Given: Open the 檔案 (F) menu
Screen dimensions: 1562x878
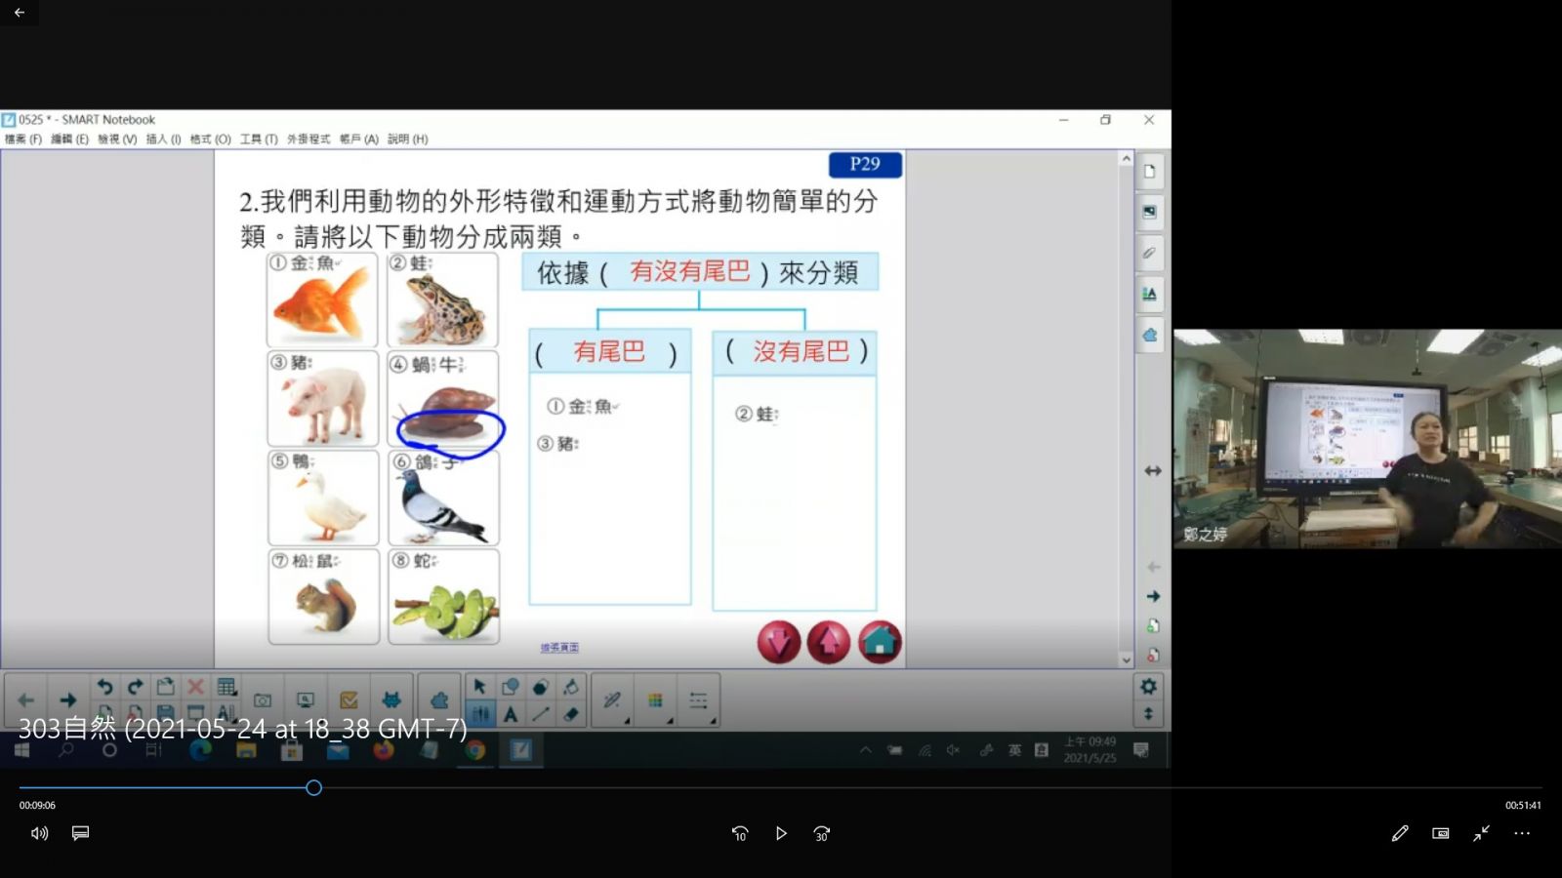Looking at the screenshot, I should coord(23,140).
